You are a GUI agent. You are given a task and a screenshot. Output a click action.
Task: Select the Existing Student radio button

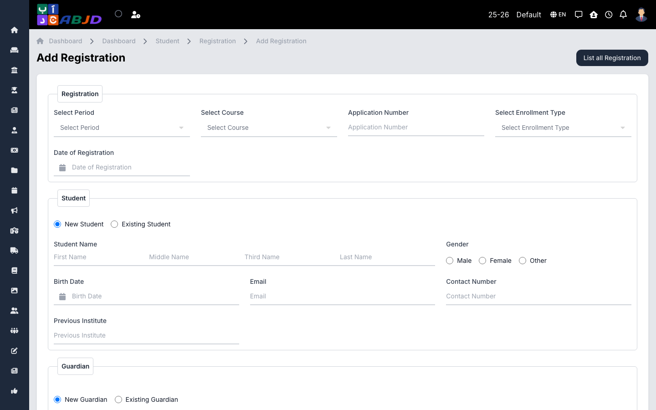point(114,224)
